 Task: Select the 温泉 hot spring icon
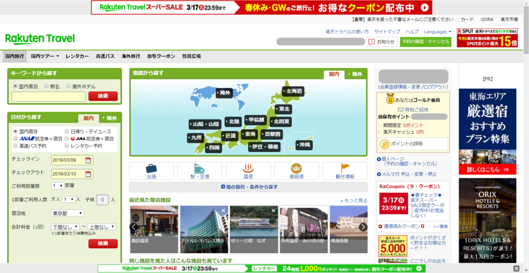(248, 168)
